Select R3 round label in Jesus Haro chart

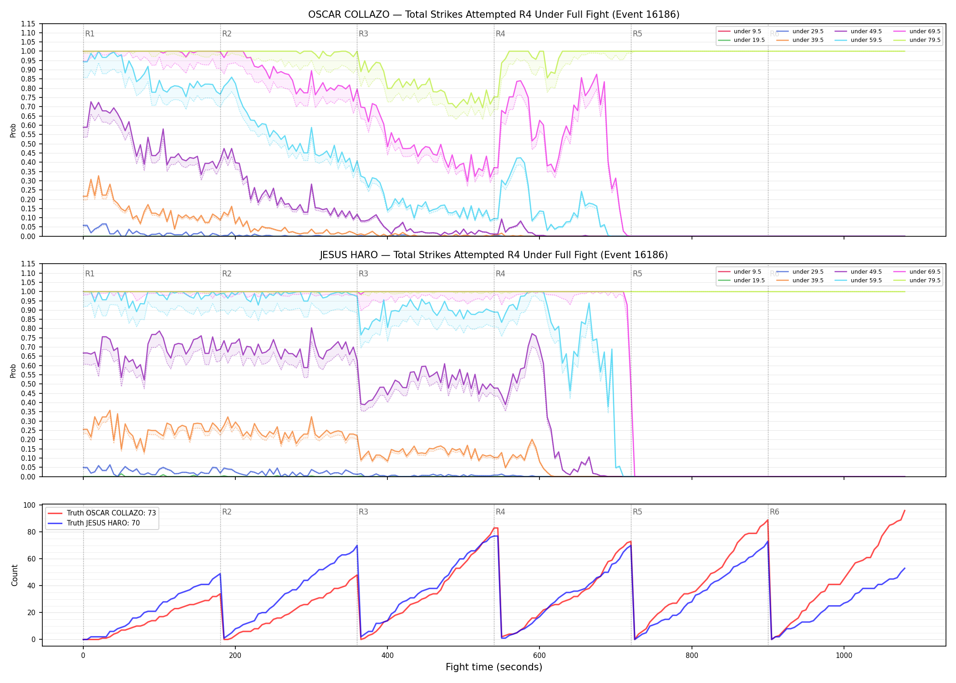pyautogui.click(x=363, y=274)
